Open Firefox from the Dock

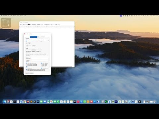28,101
